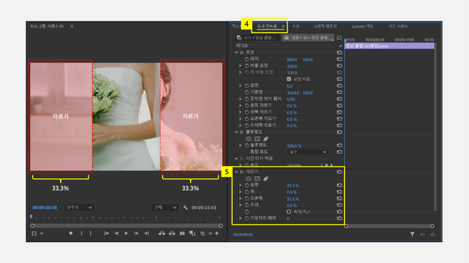Create ellipse mask under 자르기 effect
The image size is (469, 263).
pyautogui.click(x=248, y=179)
